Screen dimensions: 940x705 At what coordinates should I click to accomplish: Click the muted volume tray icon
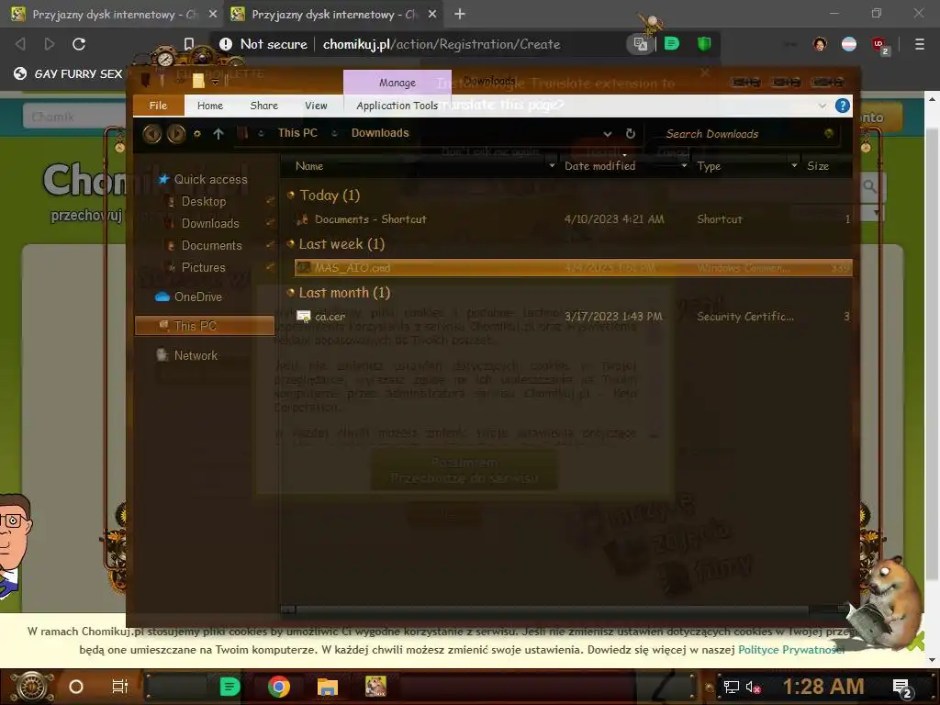(753, 687)
